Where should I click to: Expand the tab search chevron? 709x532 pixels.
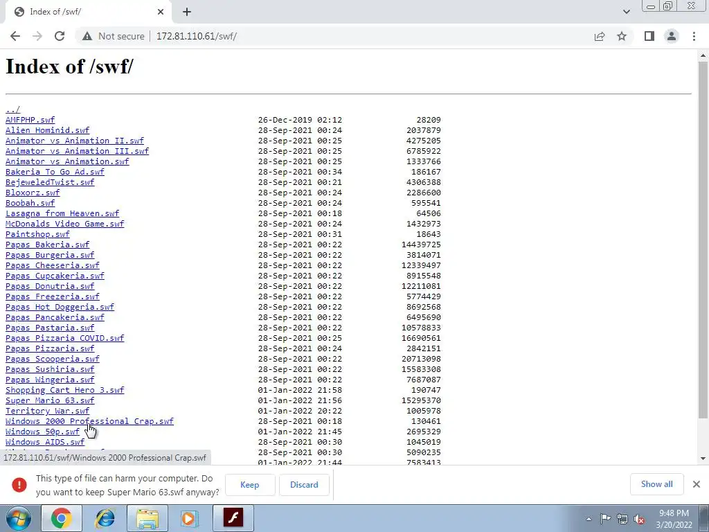626,12
